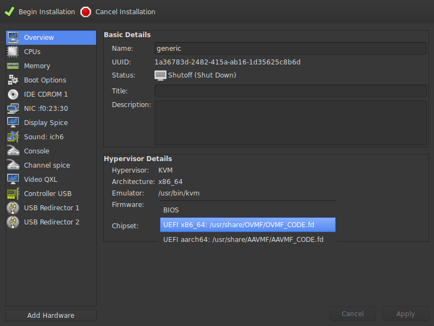Select UEFI x86_64 OVMF_CODE.fd firmware option

tap(248, 225)
